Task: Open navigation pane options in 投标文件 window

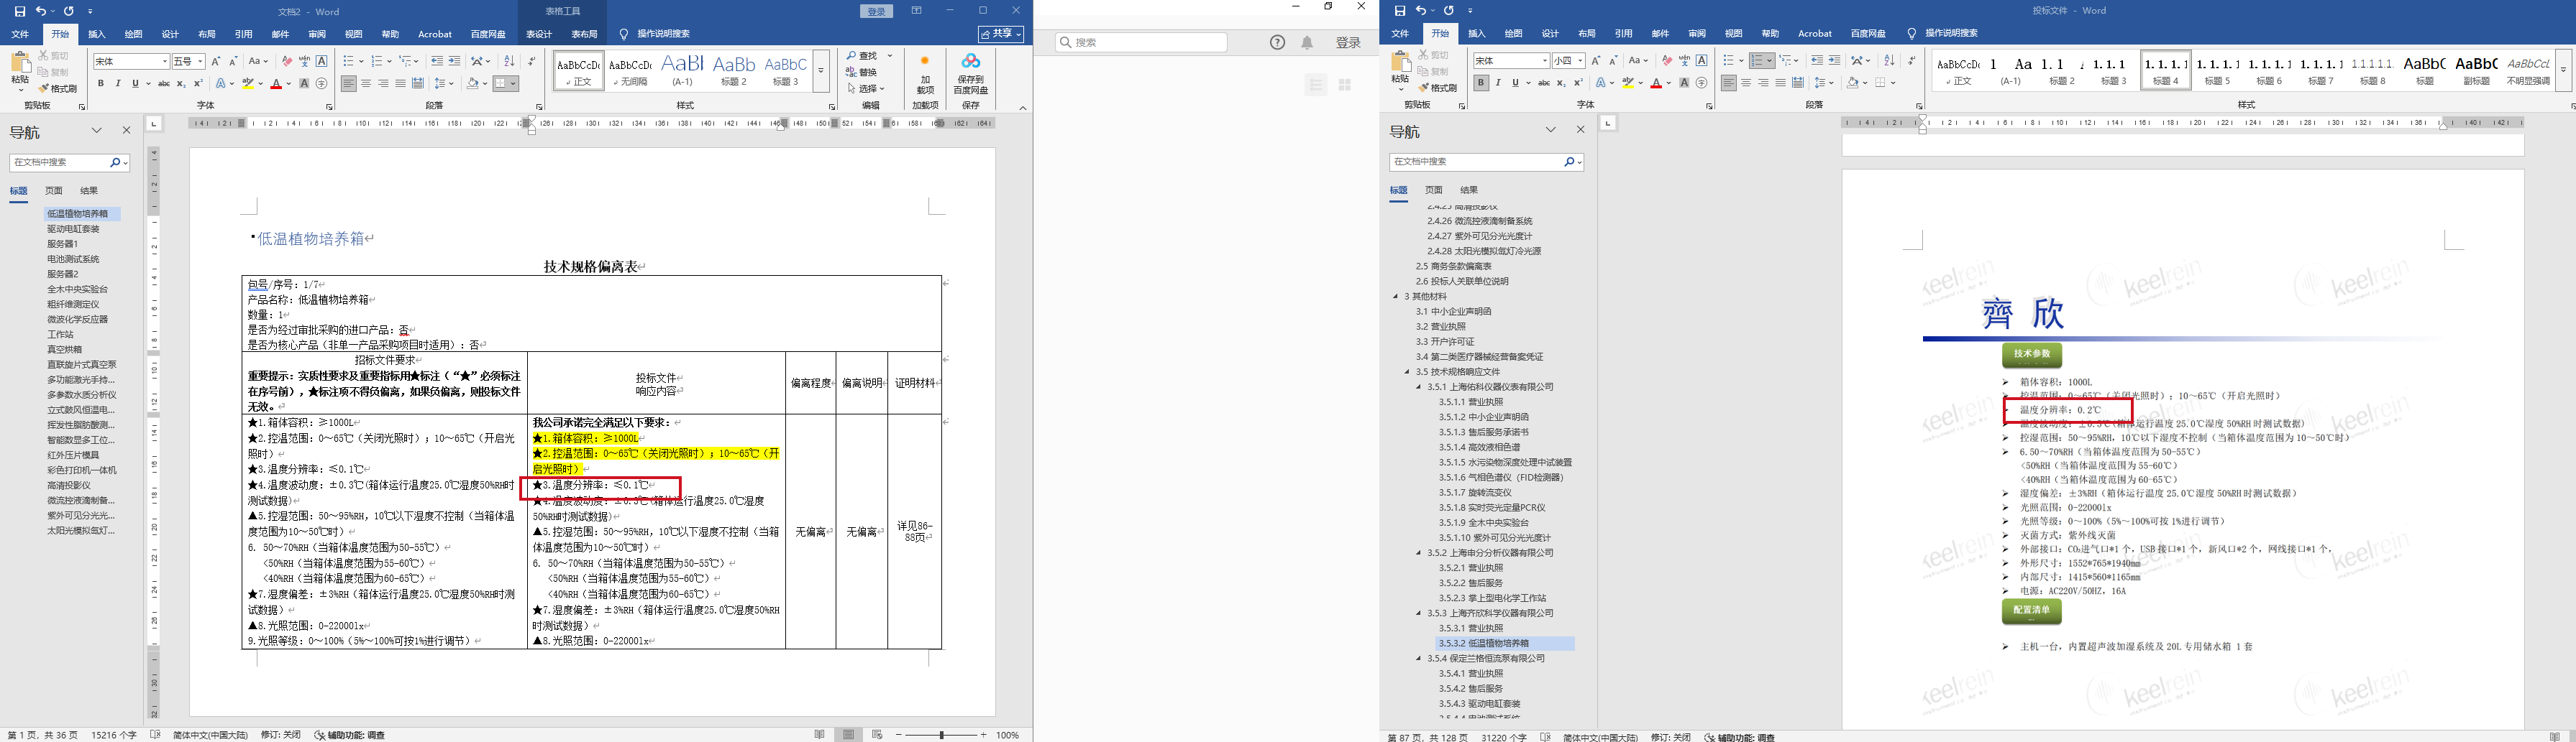Action: tap(1550, 131)
